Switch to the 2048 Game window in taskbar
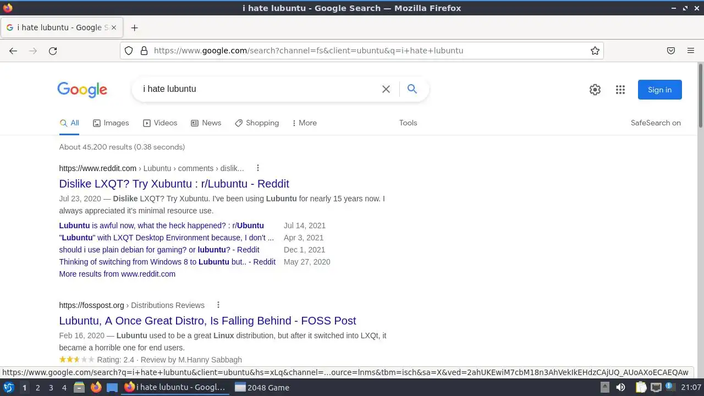This screenshot has width=704, height=396. click(262, 388)
